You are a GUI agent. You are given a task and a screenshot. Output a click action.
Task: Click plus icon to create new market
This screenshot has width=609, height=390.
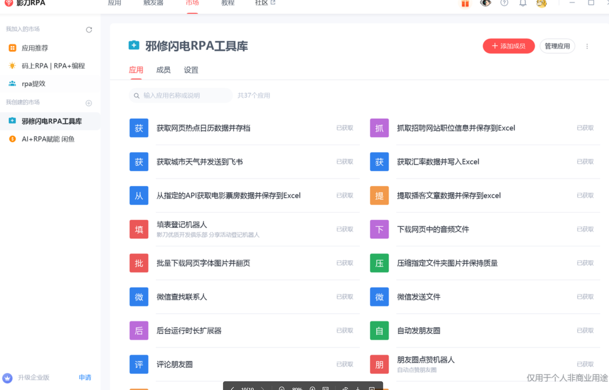pyautogui.click(x=89, y=103)
